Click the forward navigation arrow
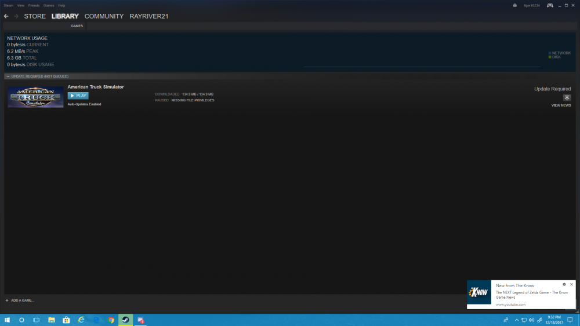 pyautogui.click(x=16, y=16)
